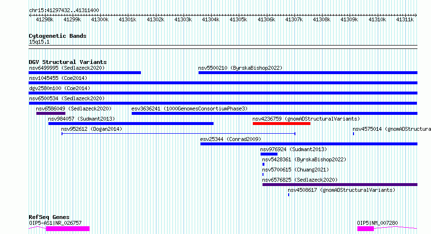Click the 41304k ruler tick label
This screenshot has height=234, width=431.
pyautogui.click(x=211, y=20)
